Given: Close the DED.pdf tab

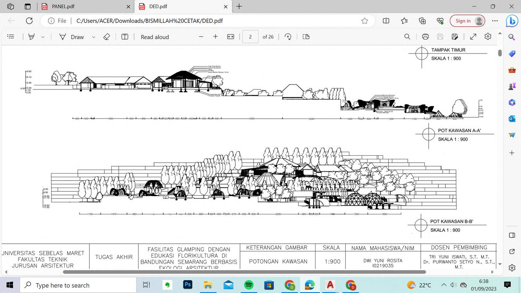Looking at the screenshot, I should point(226,7).
